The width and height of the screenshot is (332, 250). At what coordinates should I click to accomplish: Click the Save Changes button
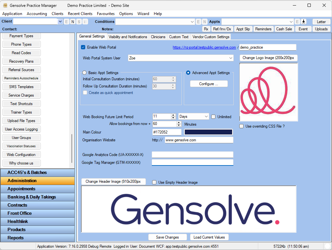167,237
